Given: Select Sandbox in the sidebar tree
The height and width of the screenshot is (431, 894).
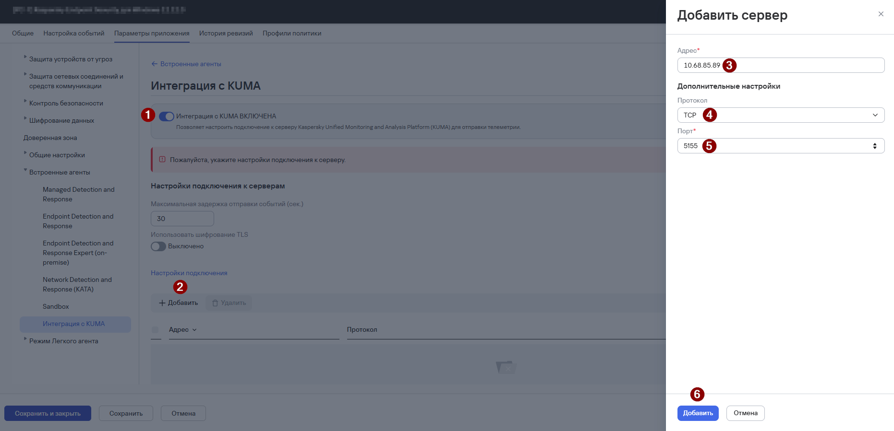Looking at the screenshot, I should pos(56,306).
